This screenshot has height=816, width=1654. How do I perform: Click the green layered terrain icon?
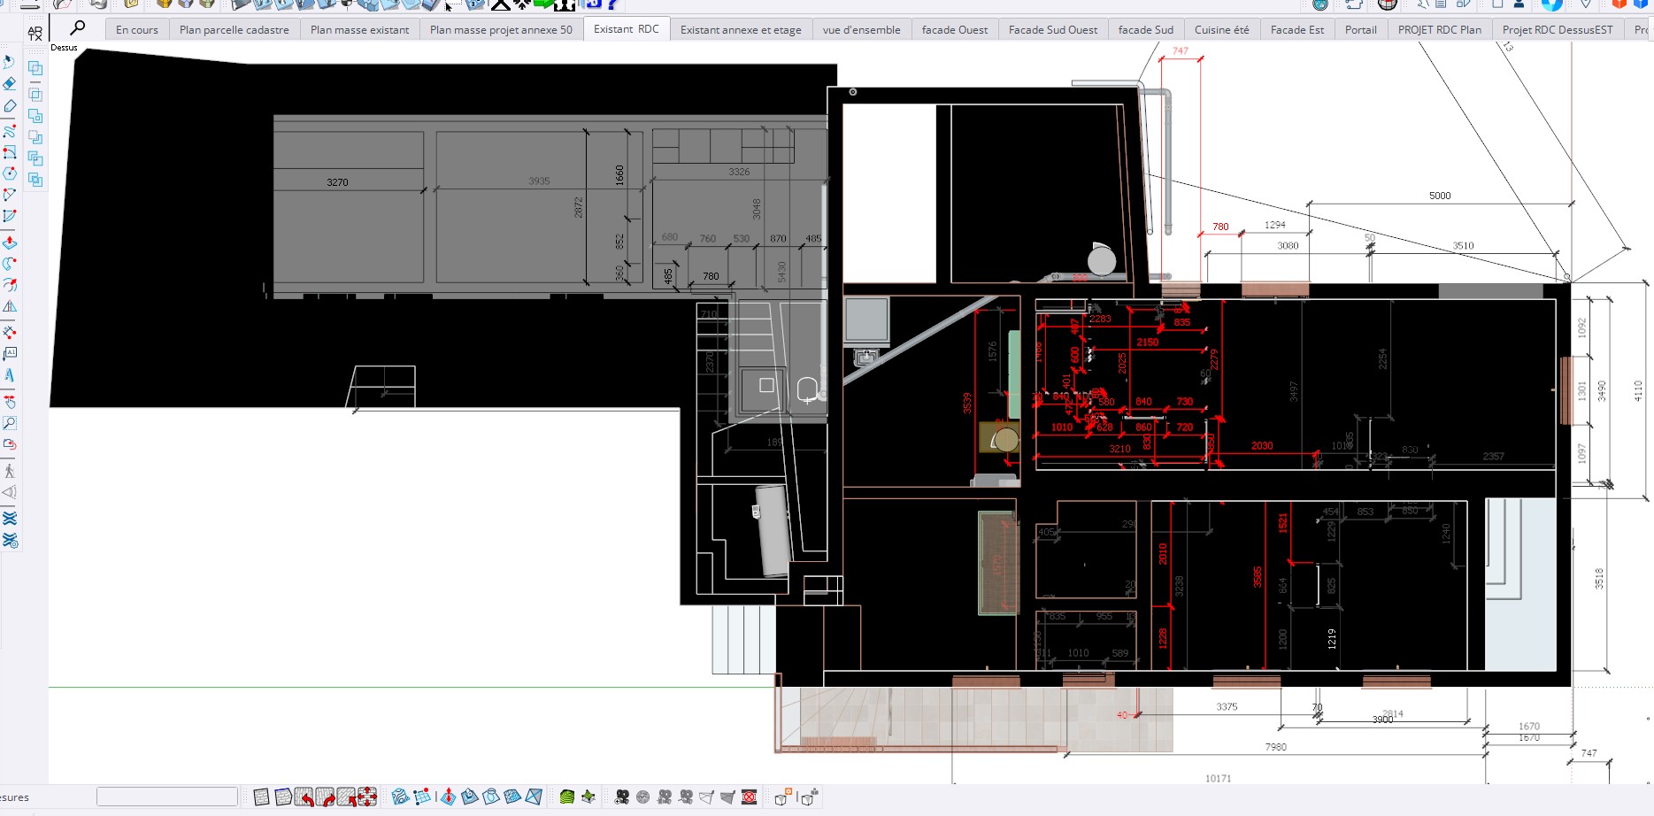point(567,797)
